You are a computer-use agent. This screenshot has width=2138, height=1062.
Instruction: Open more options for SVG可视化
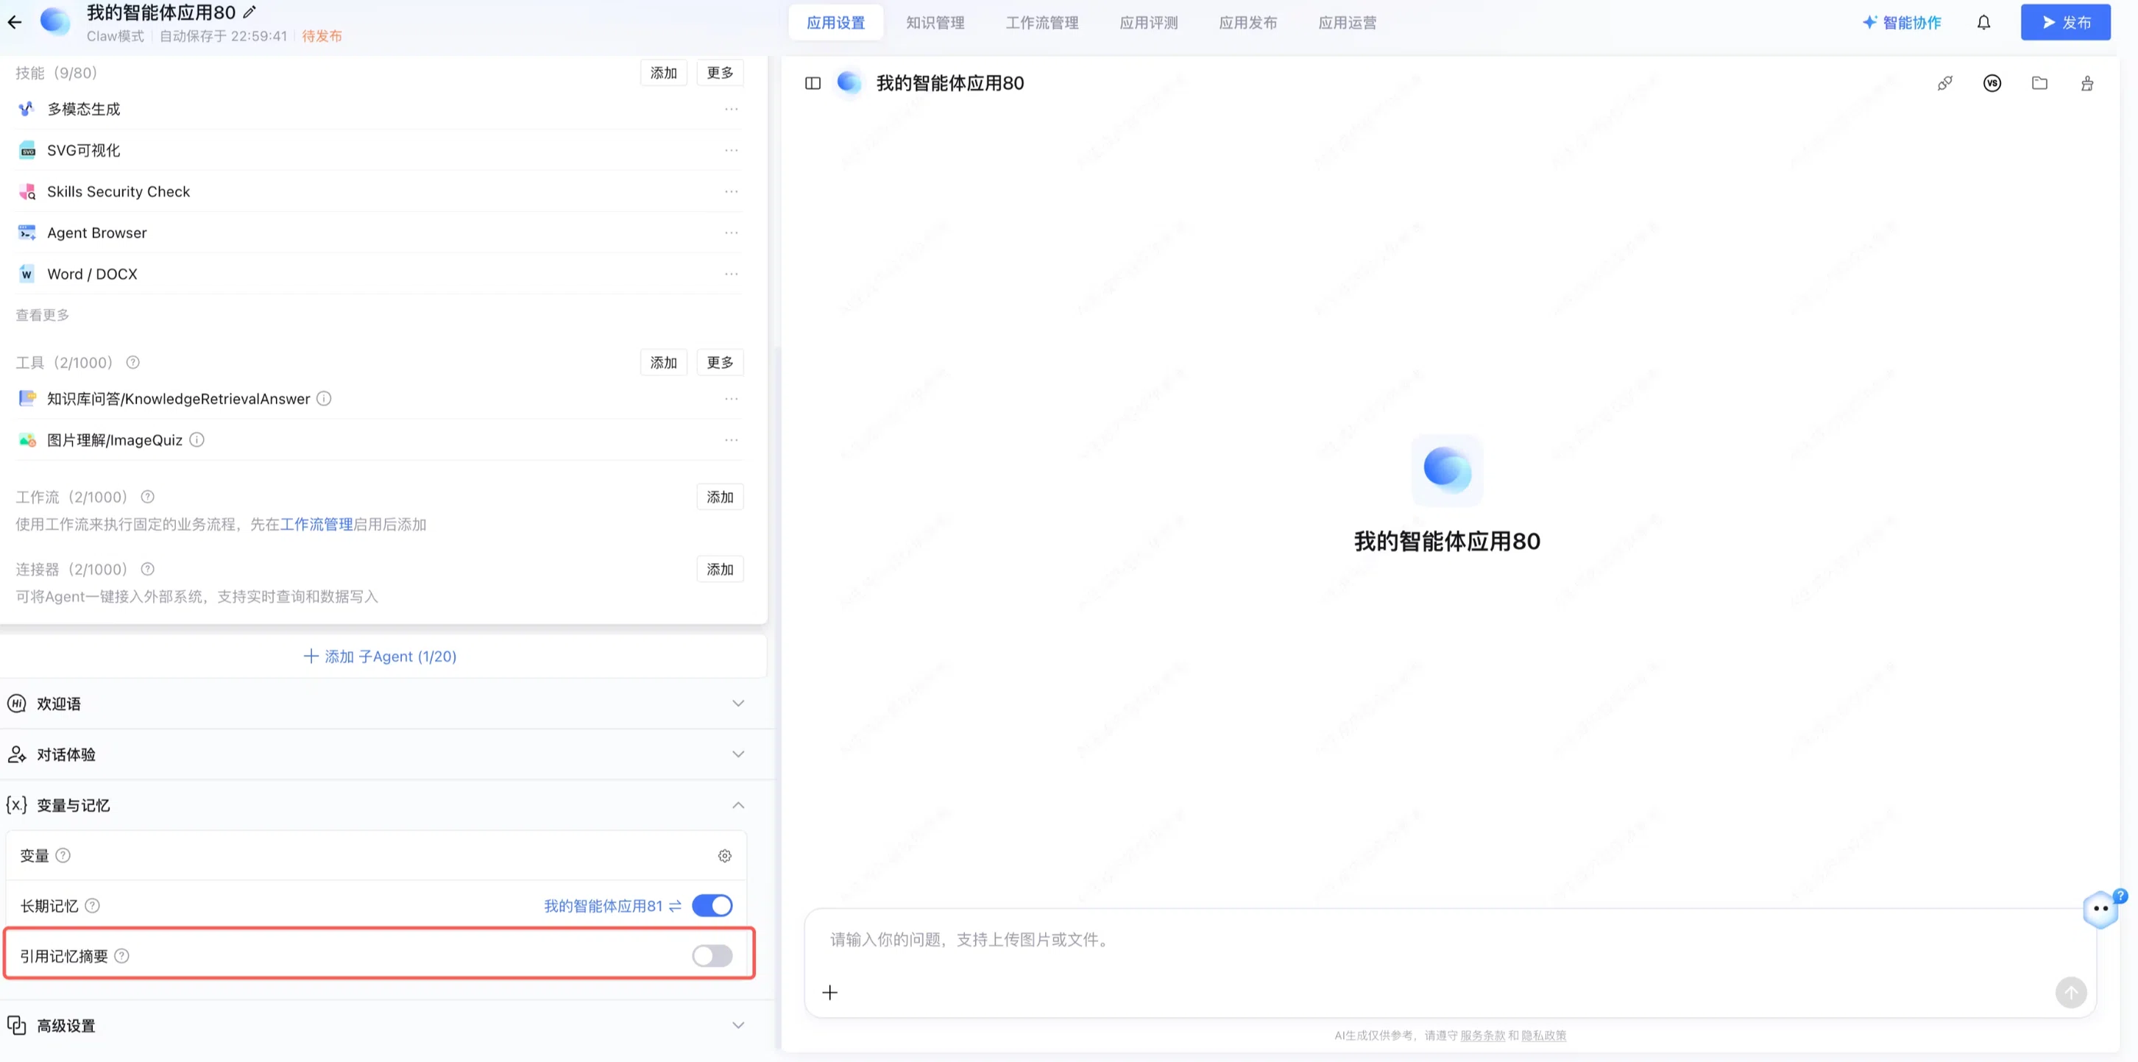732,150
